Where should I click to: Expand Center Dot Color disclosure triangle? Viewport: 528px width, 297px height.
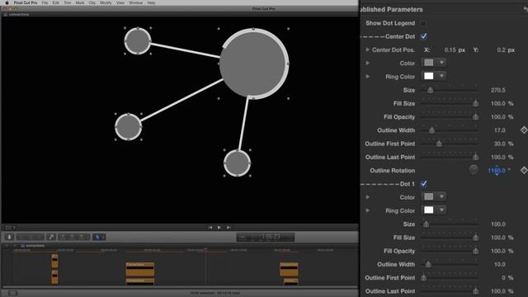pos(367,63)
